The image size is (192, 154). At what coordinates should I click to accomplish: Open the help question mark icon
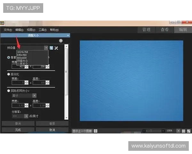61,41
